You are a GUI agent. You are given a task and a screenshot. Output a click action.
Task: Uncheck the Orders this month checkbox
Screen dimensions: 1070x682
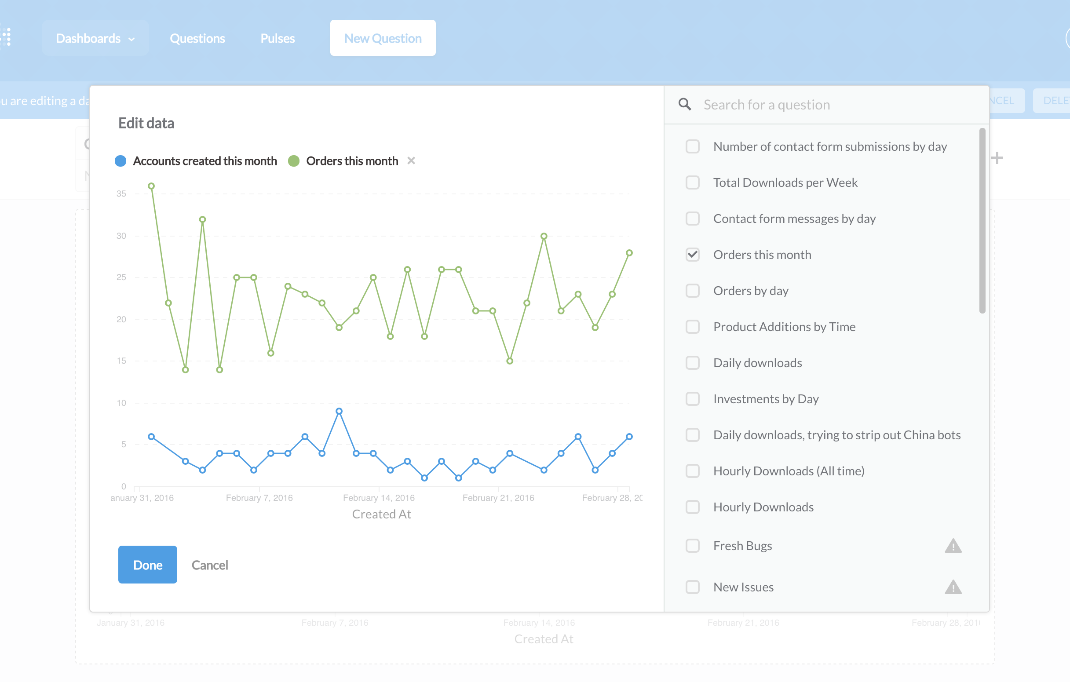coord(692,255)
